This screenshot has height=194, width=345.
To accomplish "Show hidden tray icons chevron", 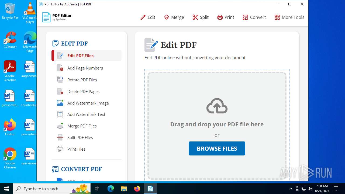I will coord(291,189).
